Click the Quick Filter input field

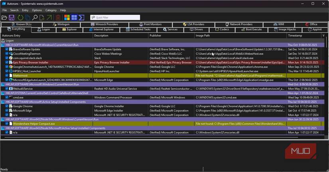click(115, 18)
